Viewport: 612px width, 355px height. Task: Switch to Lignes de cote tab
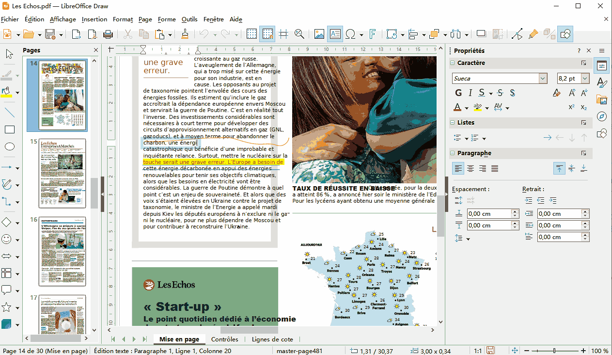(272, 339)
